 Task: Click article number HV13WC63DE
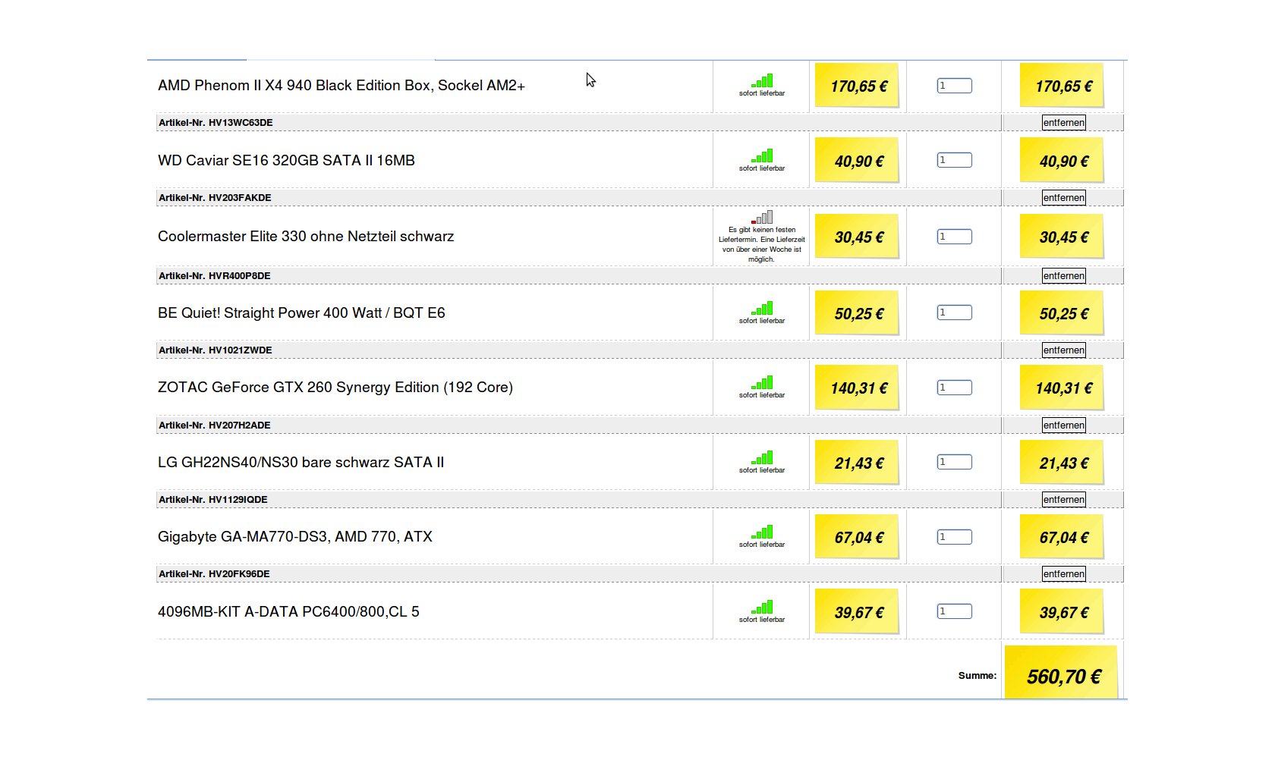click(x=216, y=123)
